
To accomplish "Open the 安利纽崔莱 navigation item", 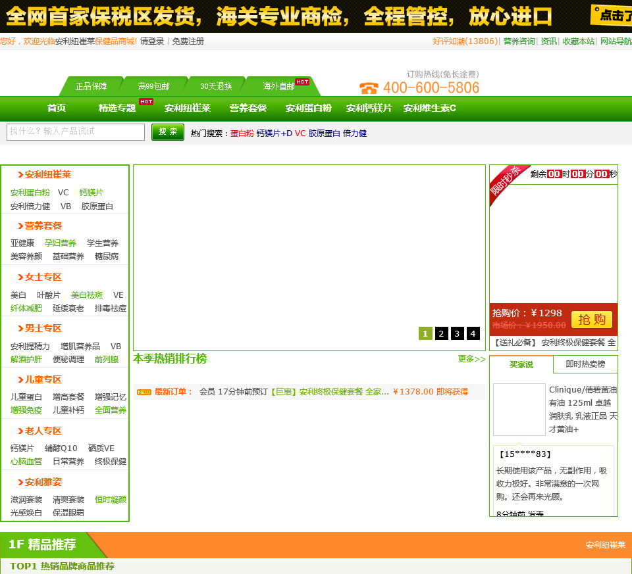I will (188, 108).
